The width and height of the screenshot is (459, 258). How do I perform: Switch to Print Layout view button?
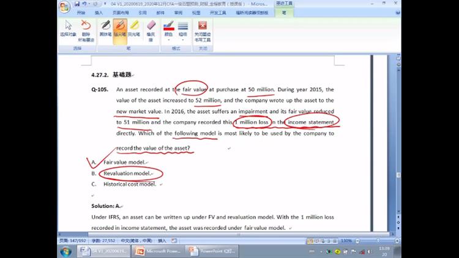tap(310, 241)
